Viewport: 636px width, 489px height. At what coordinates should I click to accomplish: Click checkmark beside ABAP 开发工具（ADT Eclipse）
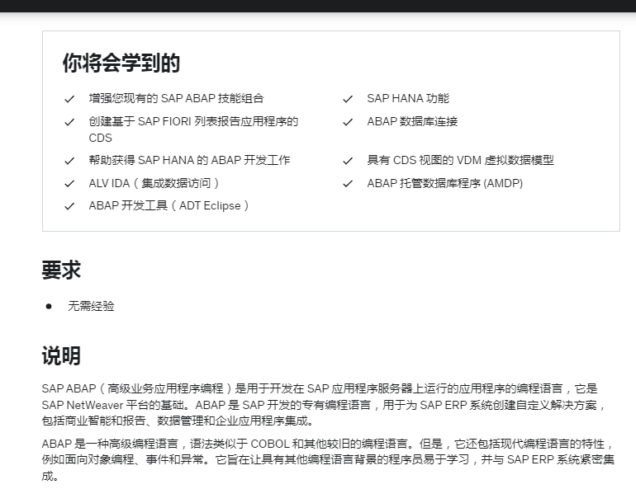tap(69, 206)
